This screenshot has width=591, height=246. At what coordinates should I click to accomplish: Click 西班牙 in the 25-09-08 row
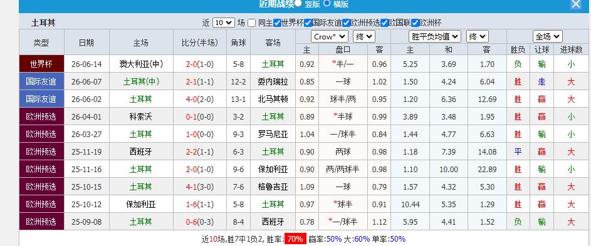tap(273, 222)
